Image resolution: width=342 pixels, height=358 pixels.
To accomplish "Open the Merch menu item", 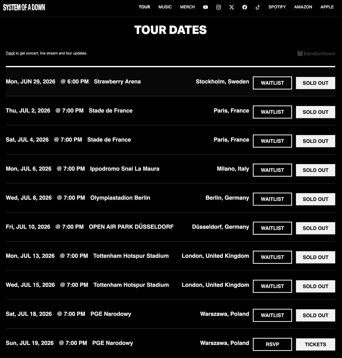I will point(187,7).
